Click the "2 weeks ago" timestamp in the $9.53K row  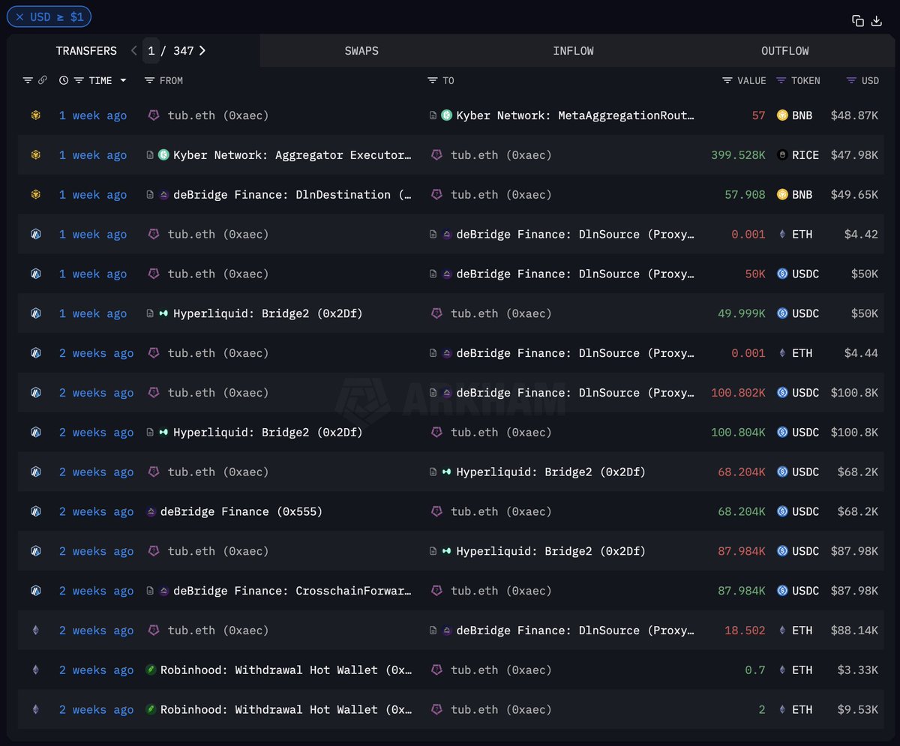click(x=97, y=710)
